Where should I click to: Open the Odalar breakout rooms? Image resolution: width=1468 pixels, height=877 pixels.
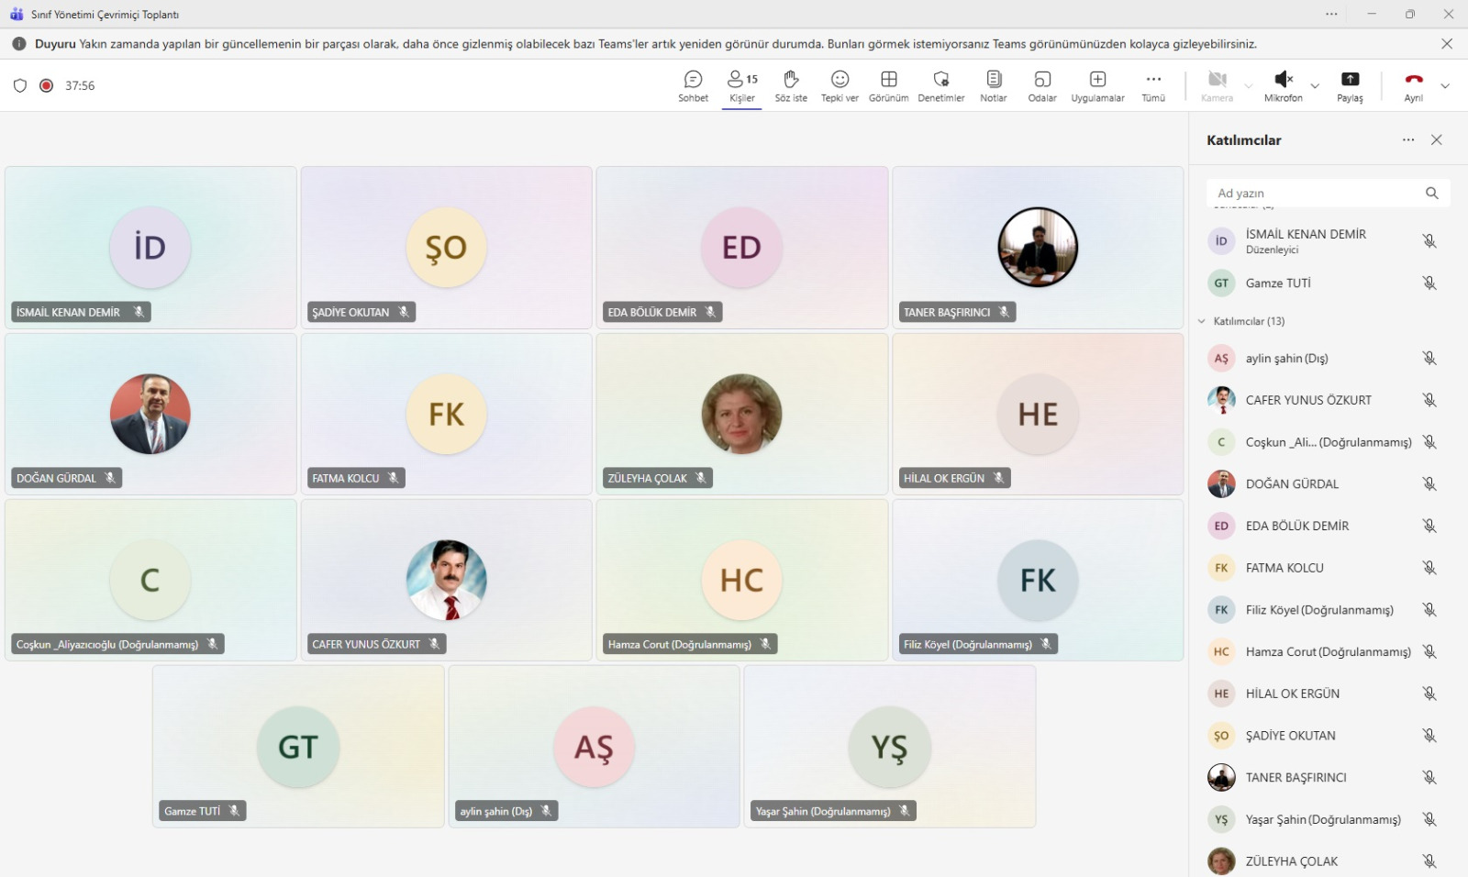pos(1041,85)
